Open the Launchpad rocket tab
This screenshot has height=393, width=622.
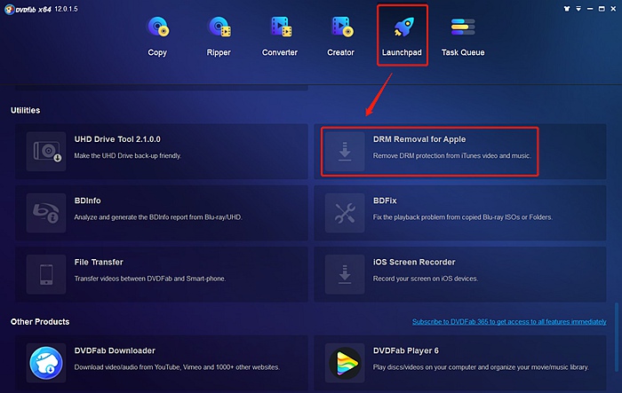tap(403, 35)
